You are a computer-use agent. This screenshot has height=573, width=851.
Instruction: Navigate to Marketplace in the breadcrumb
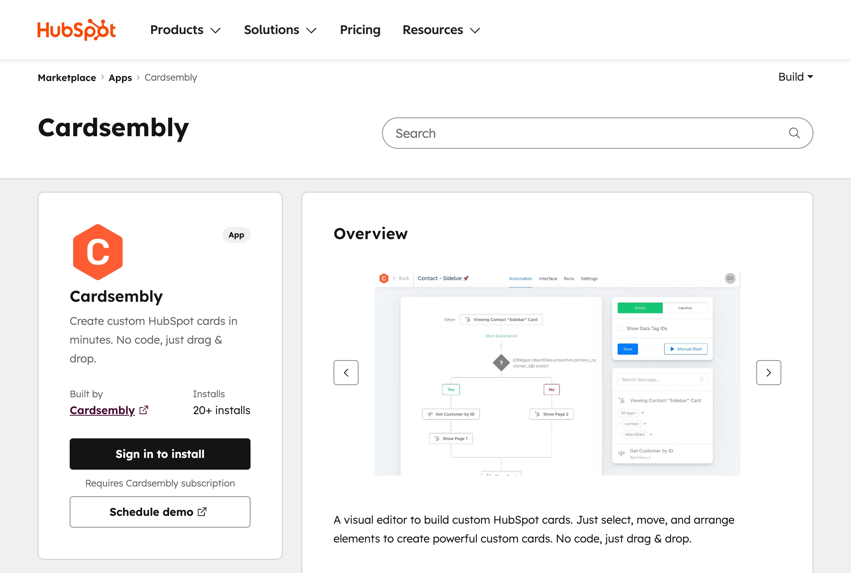pos(67,77)
